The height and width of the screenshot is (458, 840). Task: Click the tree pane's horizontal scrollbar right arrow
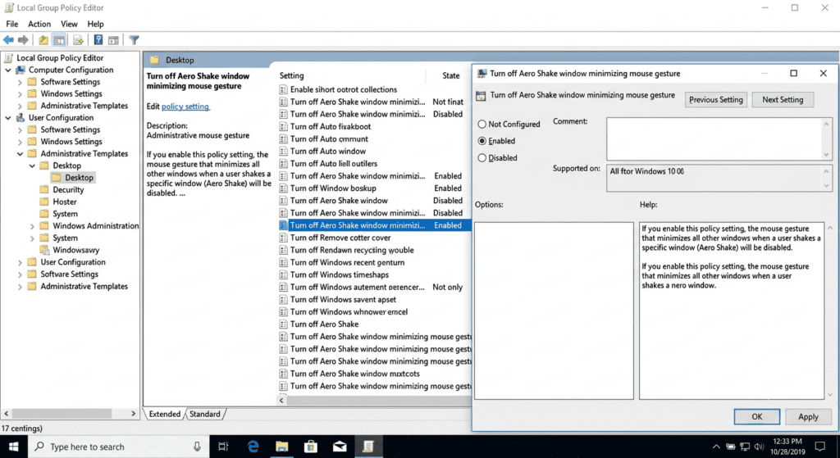134,414
